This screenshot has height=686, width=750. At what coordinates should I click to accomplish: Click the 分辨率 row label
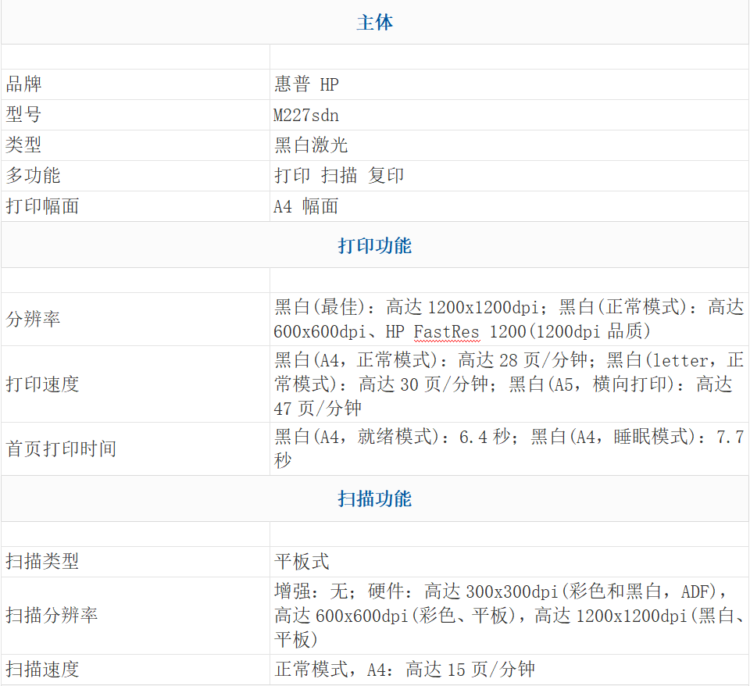click(x=33, y=320)
